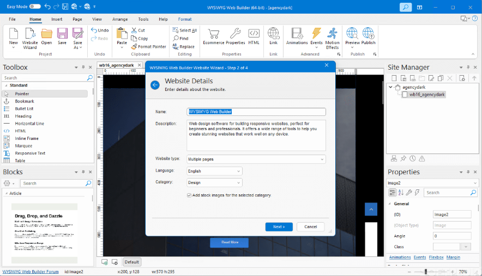Click Cancel in the wizard
Screen dimensions: 482x276
[x=310, y=227]
